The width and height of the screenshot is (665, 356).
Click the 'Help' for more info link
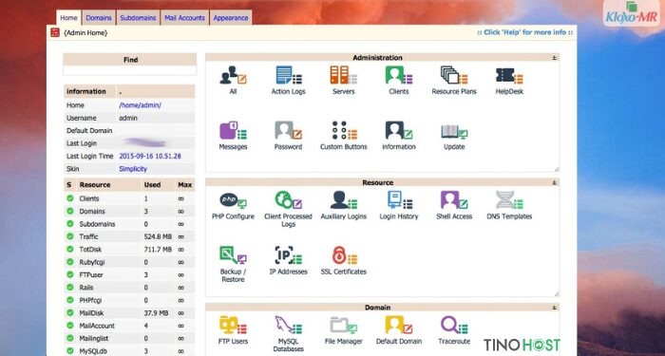coord(525,32)
